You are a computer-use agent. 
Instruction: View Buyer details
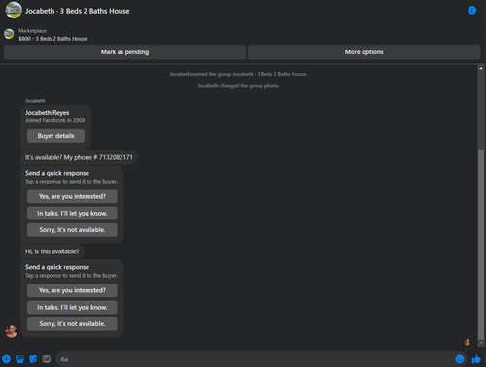point(55,136)
